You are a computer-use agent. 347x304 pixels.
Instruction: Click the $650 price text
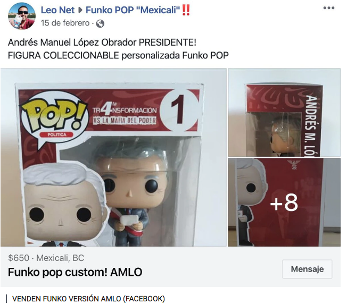19,258
